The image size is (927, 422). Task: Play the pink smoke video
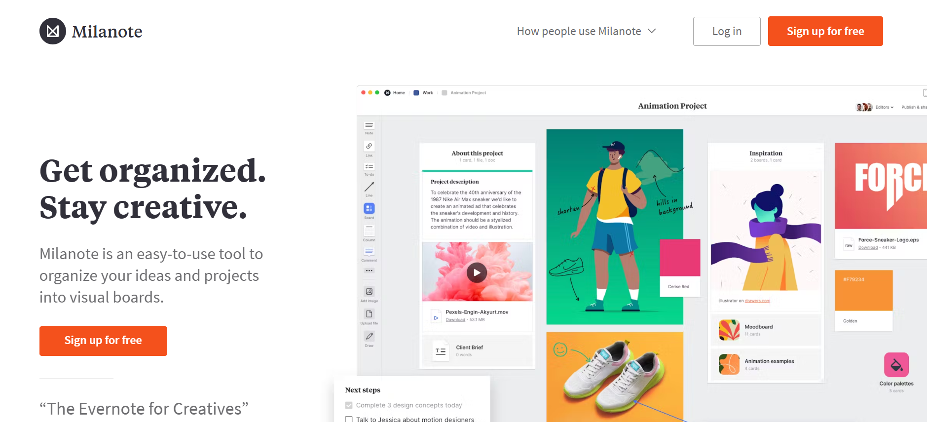pyautogui.click(x=477, y=272)
